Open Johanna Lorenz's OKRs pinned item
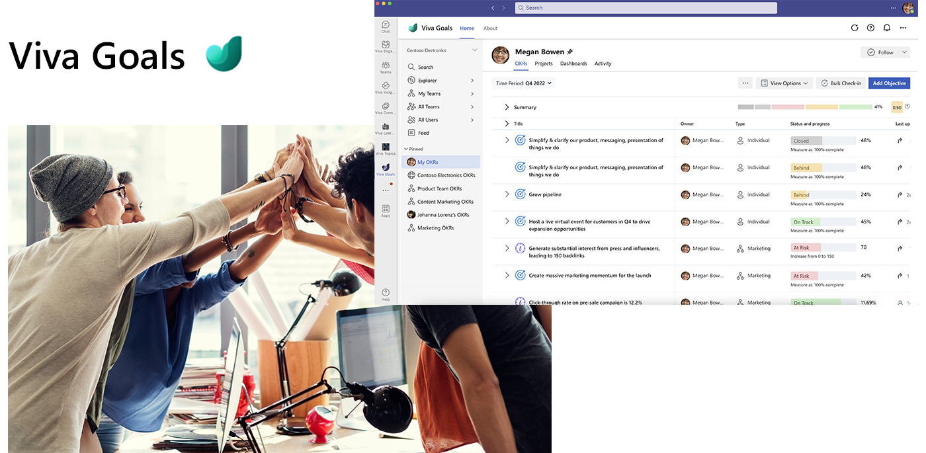The width and height of the screenshot is (926, 453). [x=441, y=215]
